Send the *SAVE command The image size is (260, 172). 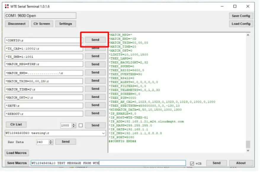tap(95, 105)
